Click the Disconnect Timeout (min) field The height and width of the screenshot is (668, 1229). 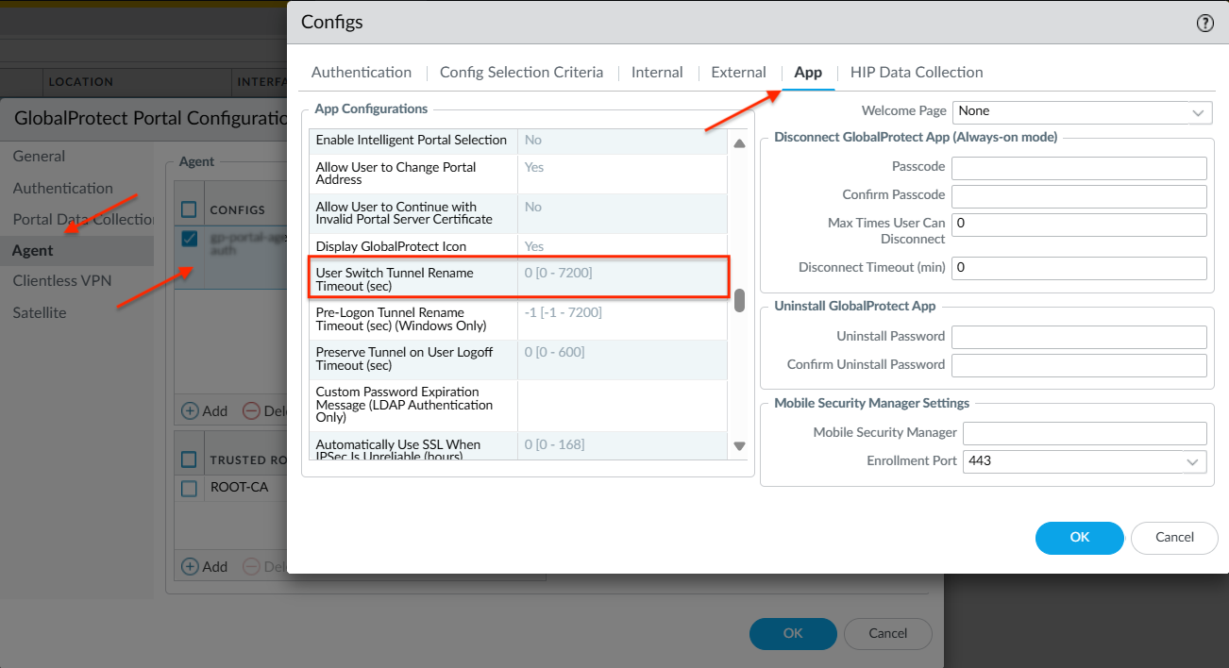1079,268
